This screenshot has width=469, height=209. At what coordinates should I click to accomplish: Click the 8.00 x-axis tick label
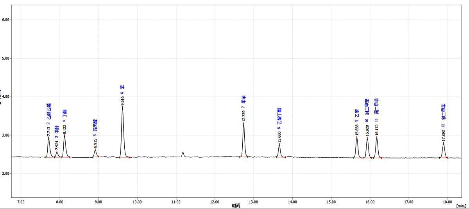(60, 202)
